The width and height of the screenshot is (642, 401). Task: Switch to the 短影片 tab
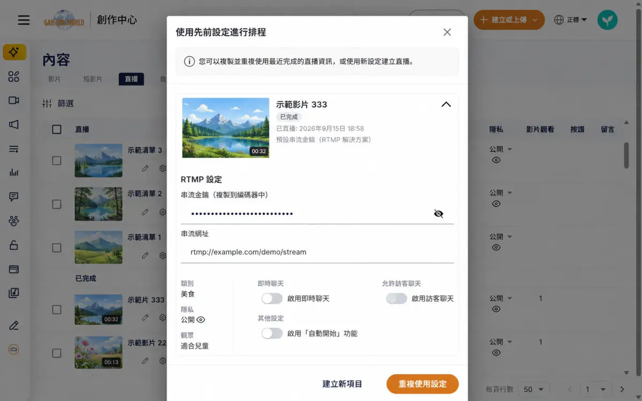(x=93, y=79)
